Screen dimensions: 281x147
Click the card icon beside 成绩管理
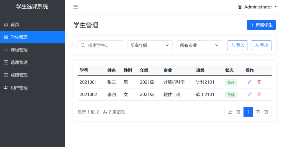pos(6,75)
